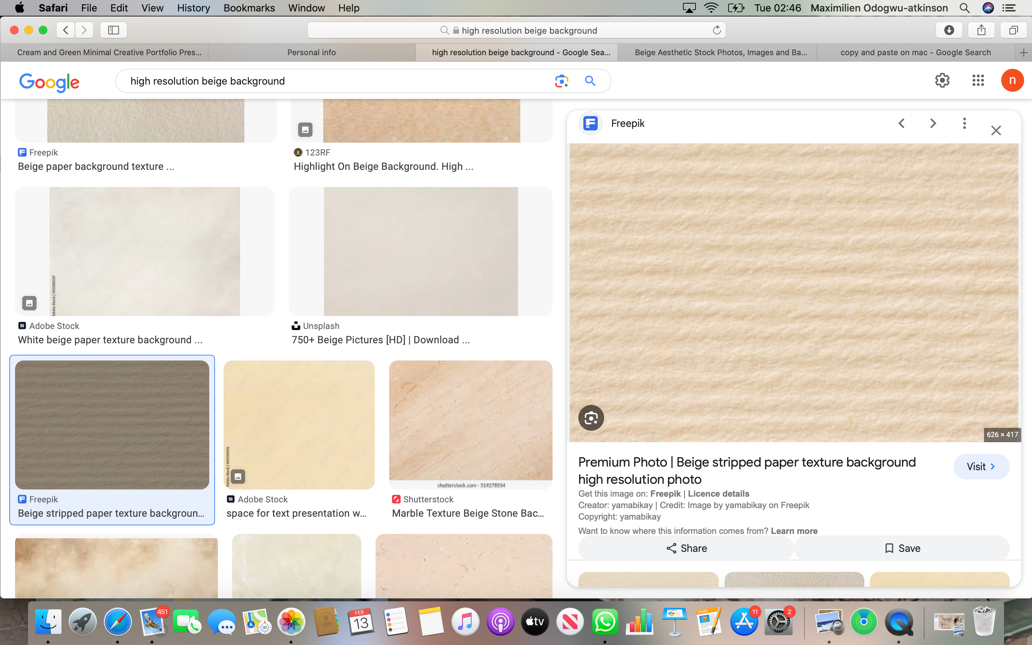The width and height of the screenshot is (1032, 645).
Task: Open the History menu
Action: [x=193, y=8]
